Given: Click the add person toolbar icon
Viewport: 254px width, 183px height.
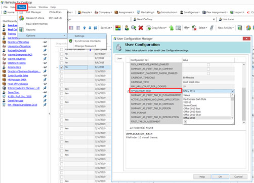Looking at the screenshot, I should tap(127, 28).
